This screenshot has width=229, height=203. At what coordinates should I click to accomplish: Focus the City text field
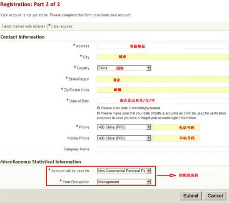click(163, 57)
